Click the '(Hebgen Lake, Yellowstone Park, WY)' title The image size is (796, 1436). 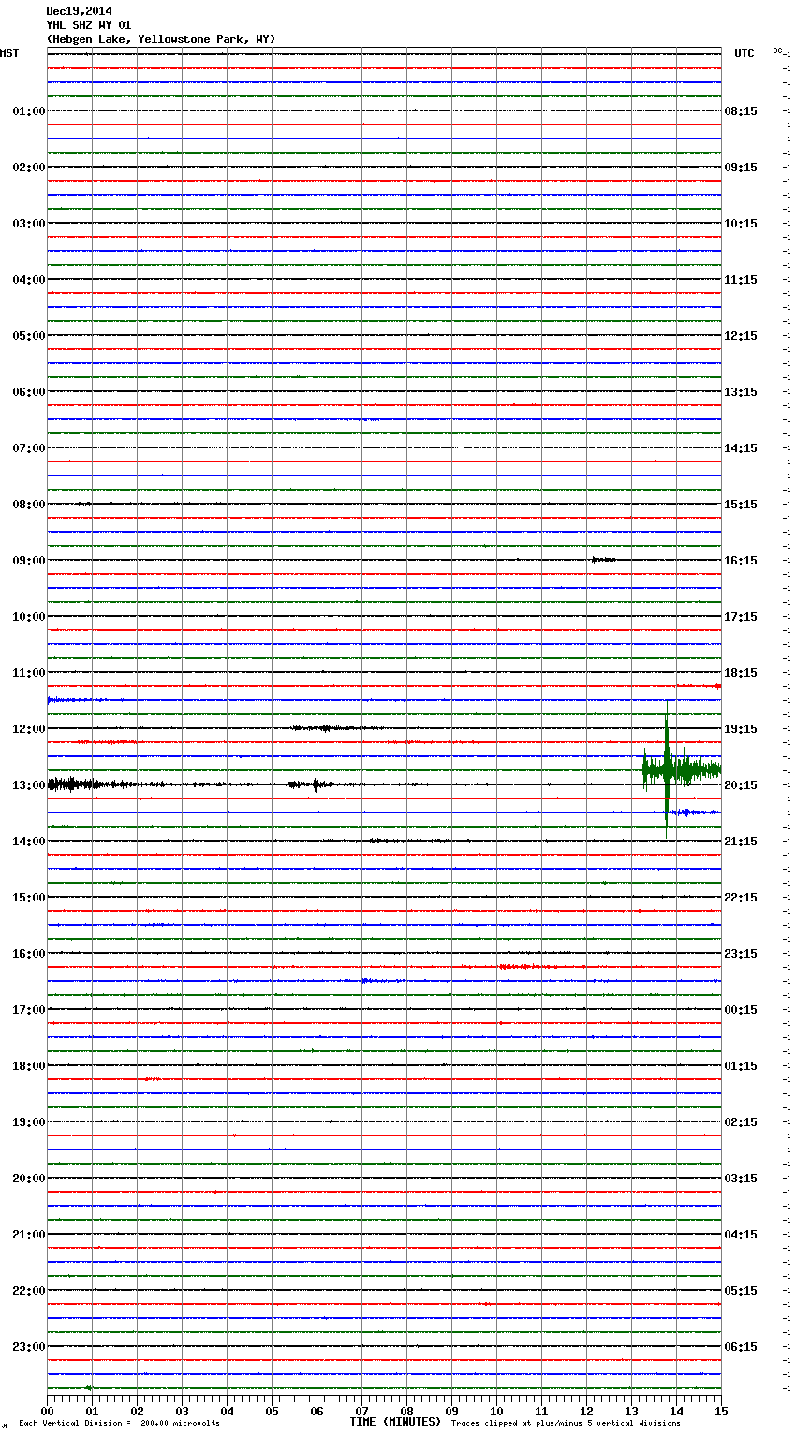click(160, 39)
